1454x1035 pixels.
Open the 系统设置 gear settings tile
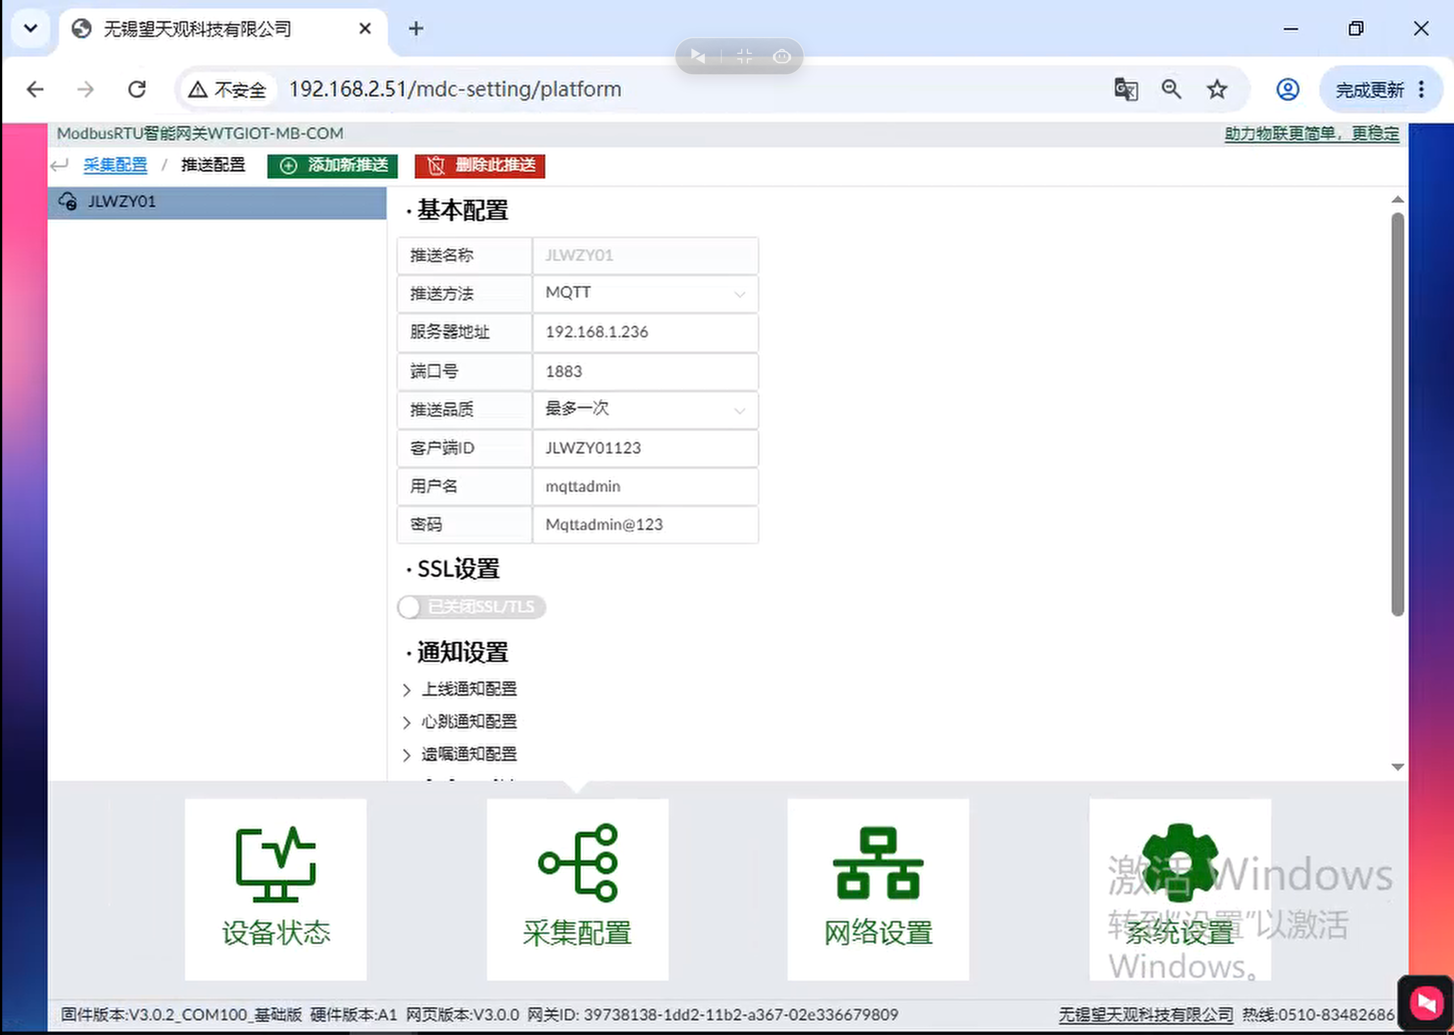(1180, 889)
